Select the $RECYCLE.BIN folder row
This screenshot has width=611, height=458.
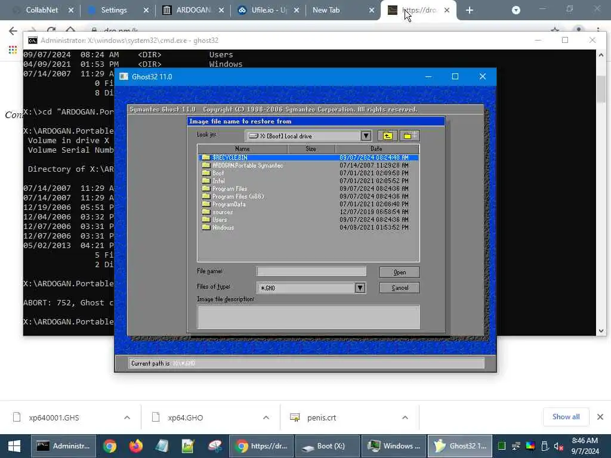coord(308,157)
